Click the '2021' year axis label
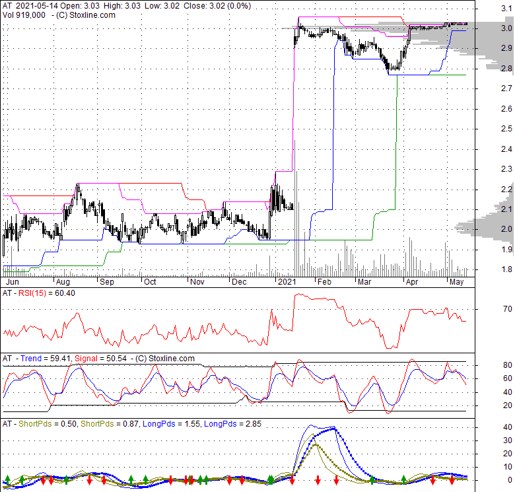This screenshot has height=492, width=515. [287, 282]
